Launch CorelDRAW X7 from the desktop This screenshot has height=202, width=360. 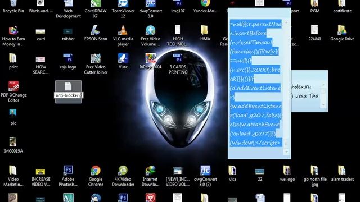click(x=96, y=9)
